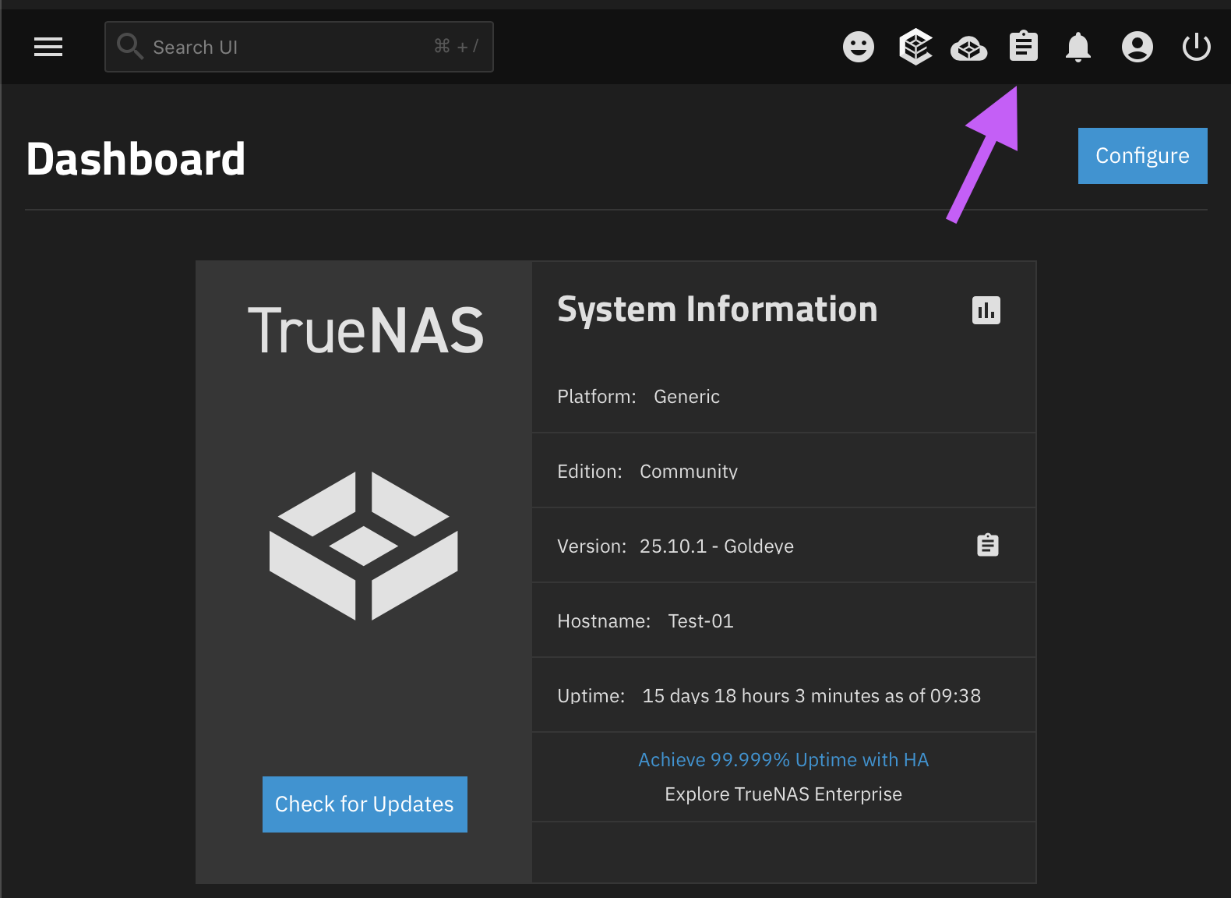Open System Information reports chart icon
Image resolution: width=1231 pixels, height=898 pixels.
[x=986, y=310]
